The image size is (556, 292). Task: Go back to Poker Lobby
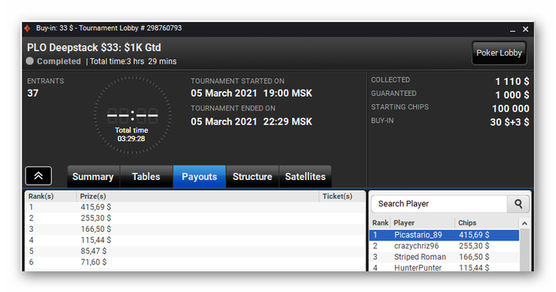(499, 53)
